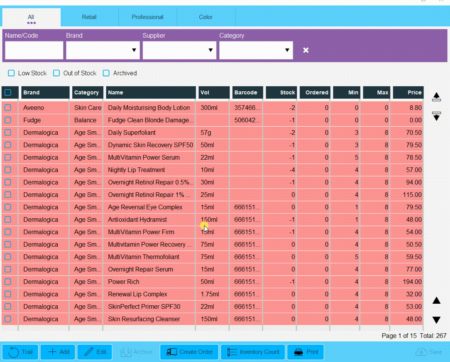The image size is (450, 362).
Task: Sort by Brand column header
Action: [x=45, y=92]
